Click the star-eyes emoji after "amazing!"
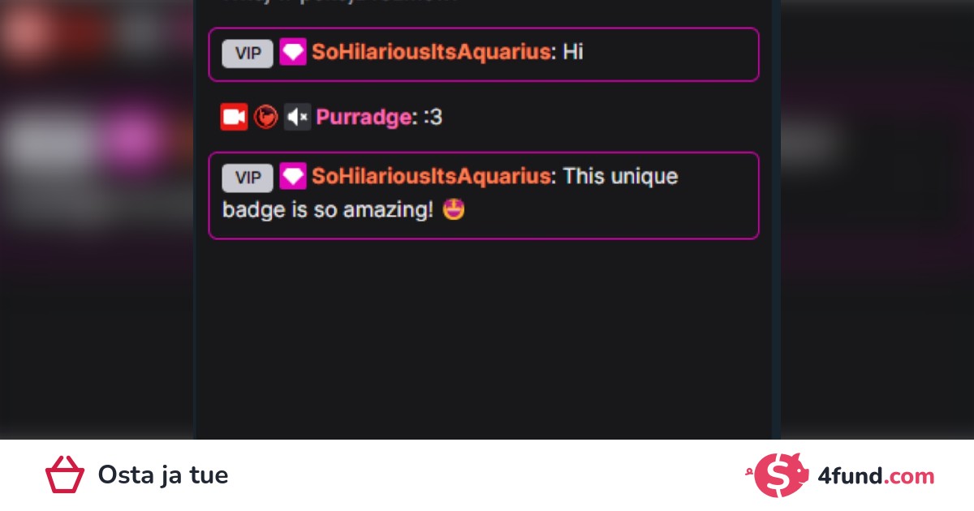Viewport: 974px width, 511px height. [455, 211]
